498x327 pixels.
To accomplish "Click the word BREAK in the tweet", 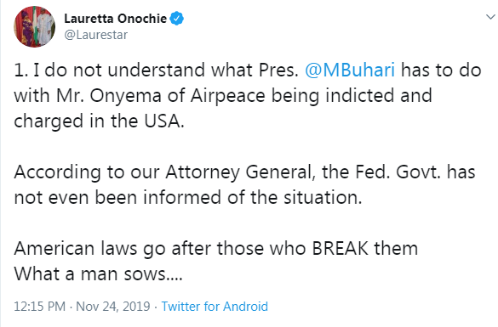I will (341, 248).
